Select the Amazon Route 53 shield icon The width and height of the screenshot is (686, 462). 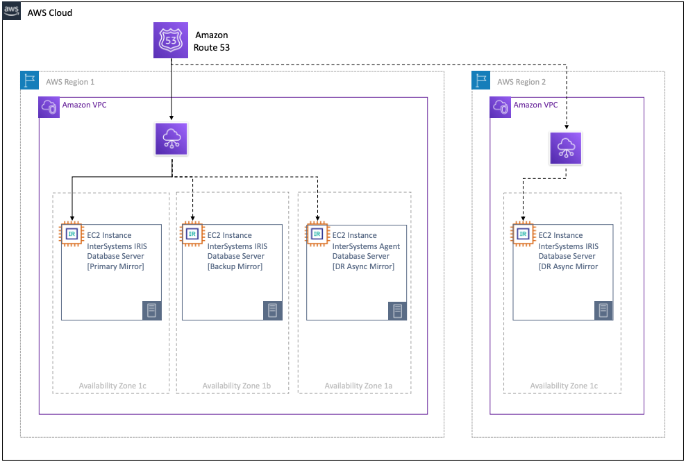170,41
